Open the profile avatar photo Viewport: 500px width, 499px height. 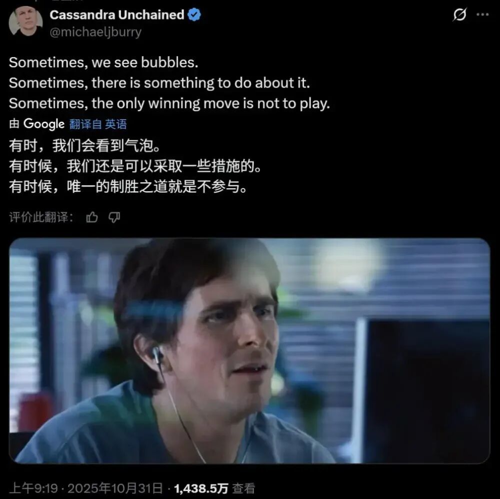(25, 21)
